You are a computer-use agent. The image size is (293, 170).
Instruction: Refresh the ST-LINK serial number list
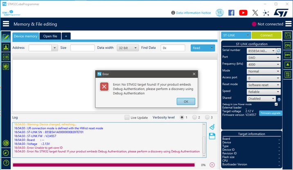click(x=278, y=51)
